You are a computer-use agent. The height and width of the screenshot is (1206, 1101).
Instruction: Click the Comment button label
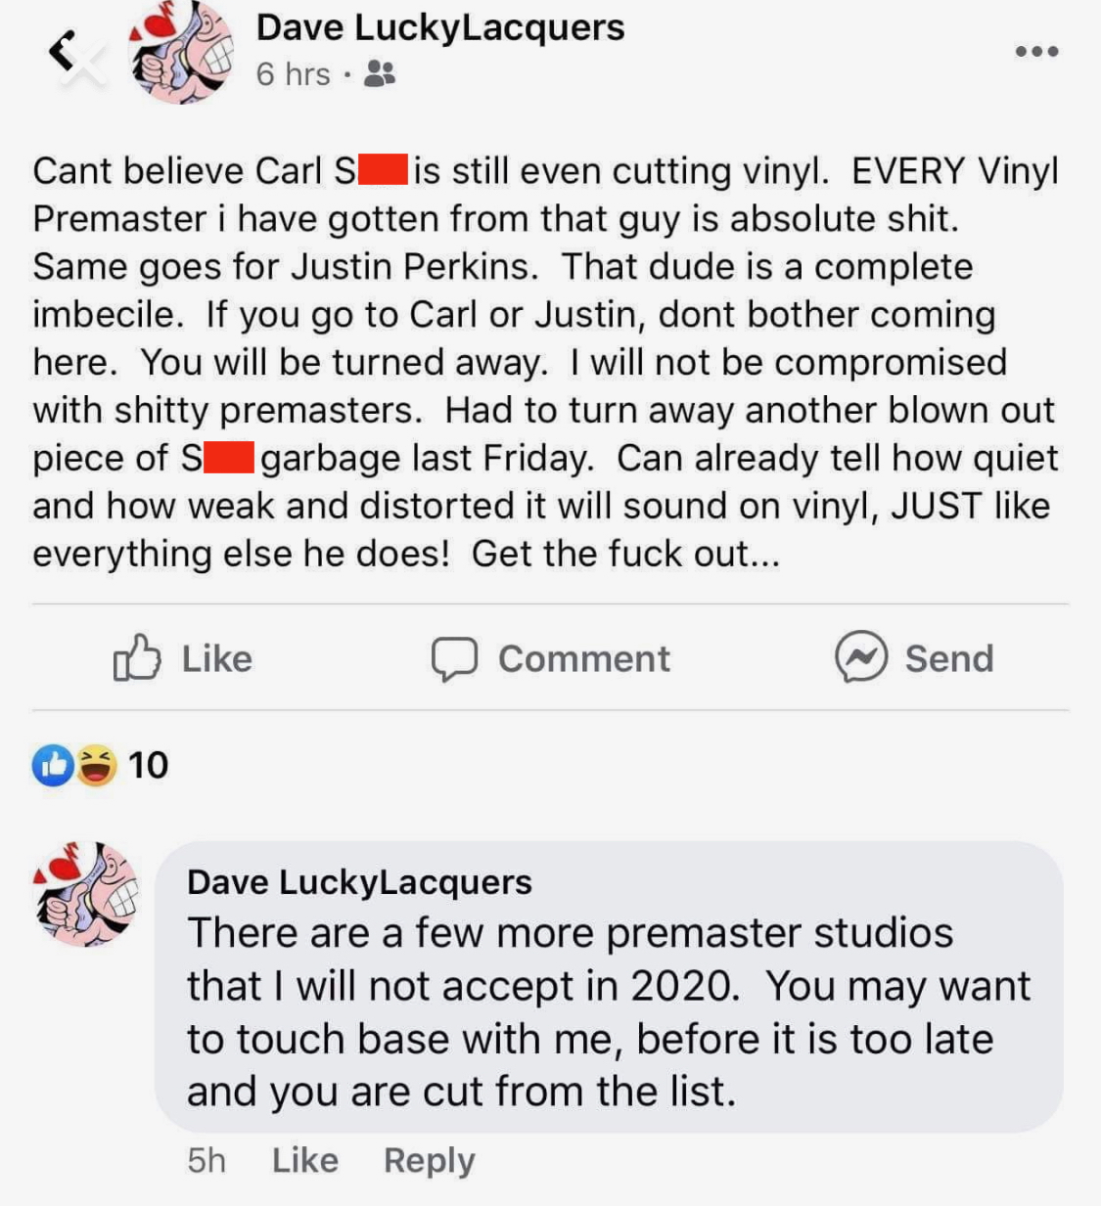click(x=584, y=658)
